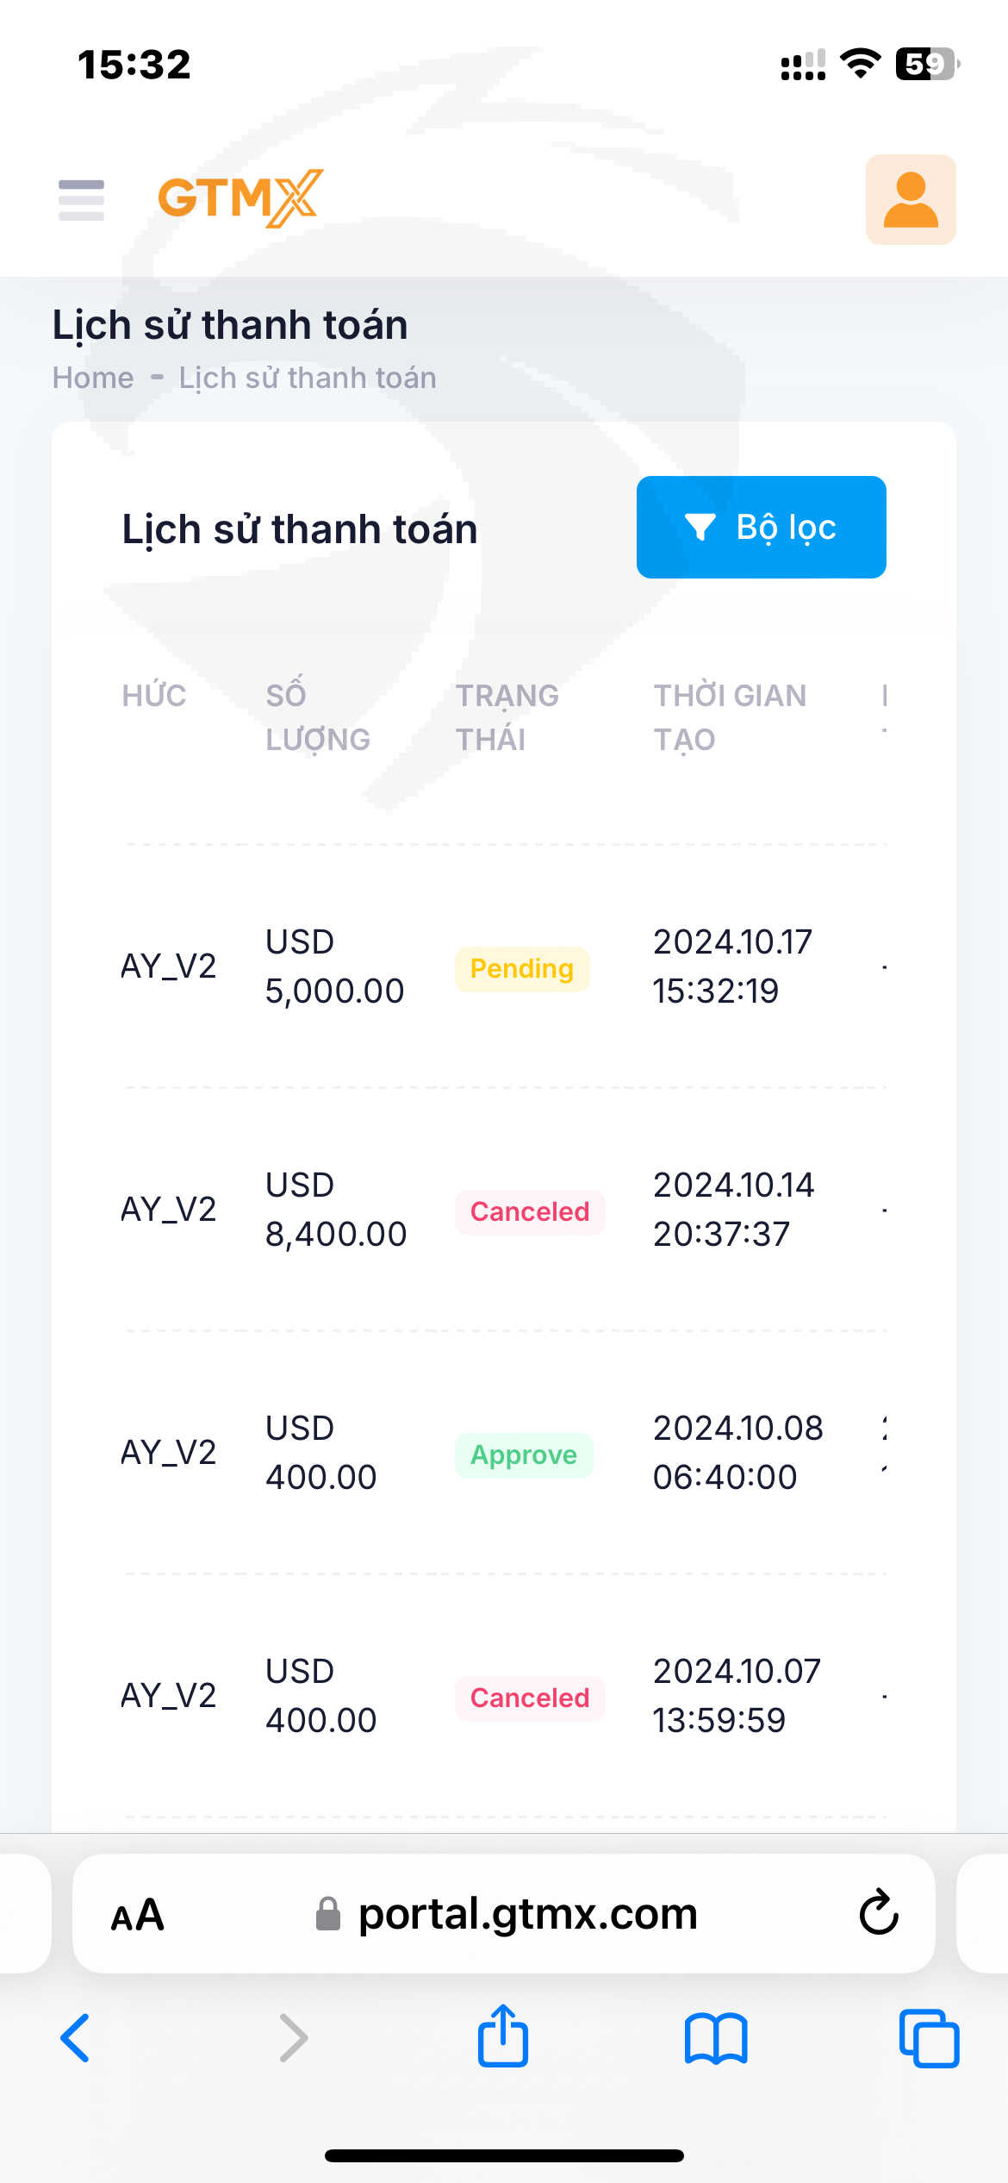Tap the Safari share icon

(x=503, y=2036)
